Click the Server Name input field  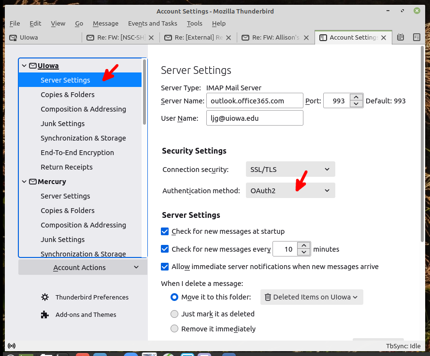click(x=255, y=100)
